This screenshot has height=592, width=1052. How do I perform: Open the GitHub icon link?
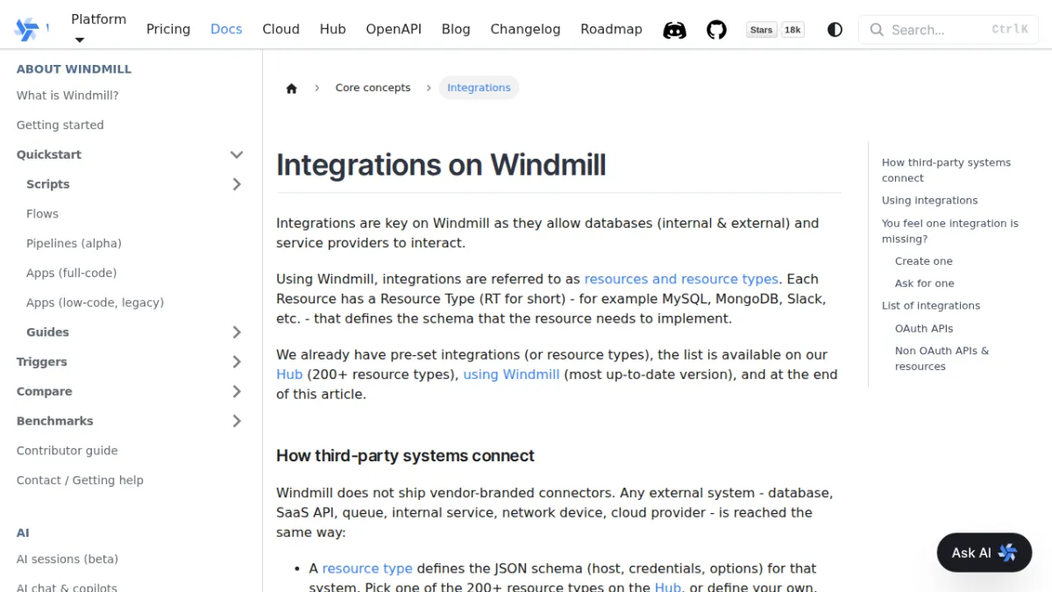pos(717,30)
